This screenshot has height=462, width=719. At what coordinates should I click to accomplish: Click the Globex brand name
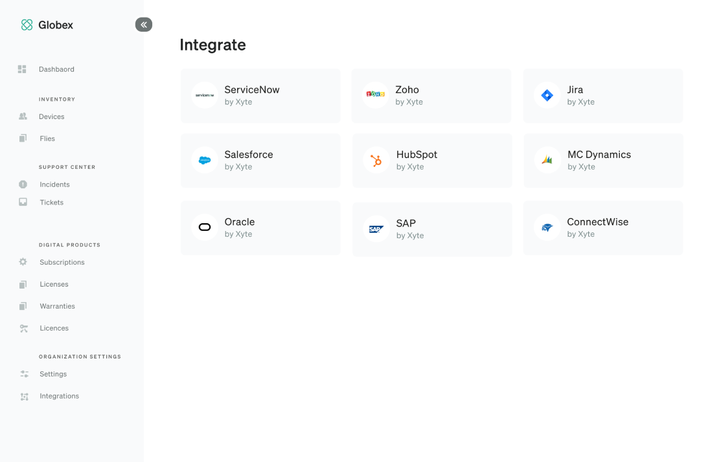56,25
